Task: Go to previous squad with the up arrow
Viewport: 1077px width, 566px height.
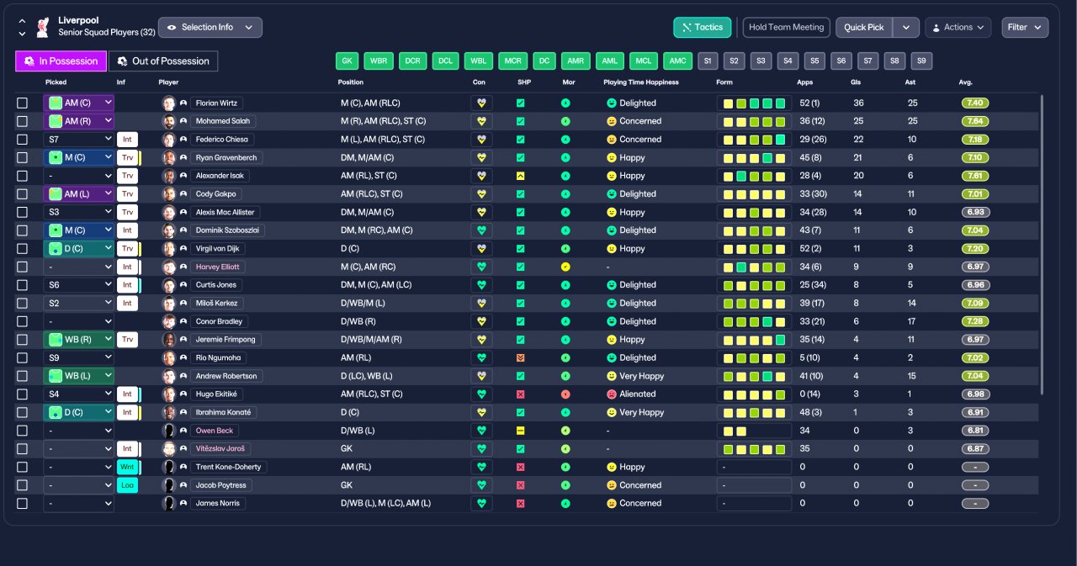Action: [22, 21]
